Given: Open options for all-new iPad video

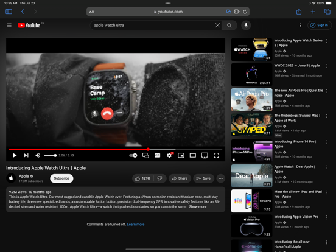Looking at the screenshot, I should (x=327, y=192).
